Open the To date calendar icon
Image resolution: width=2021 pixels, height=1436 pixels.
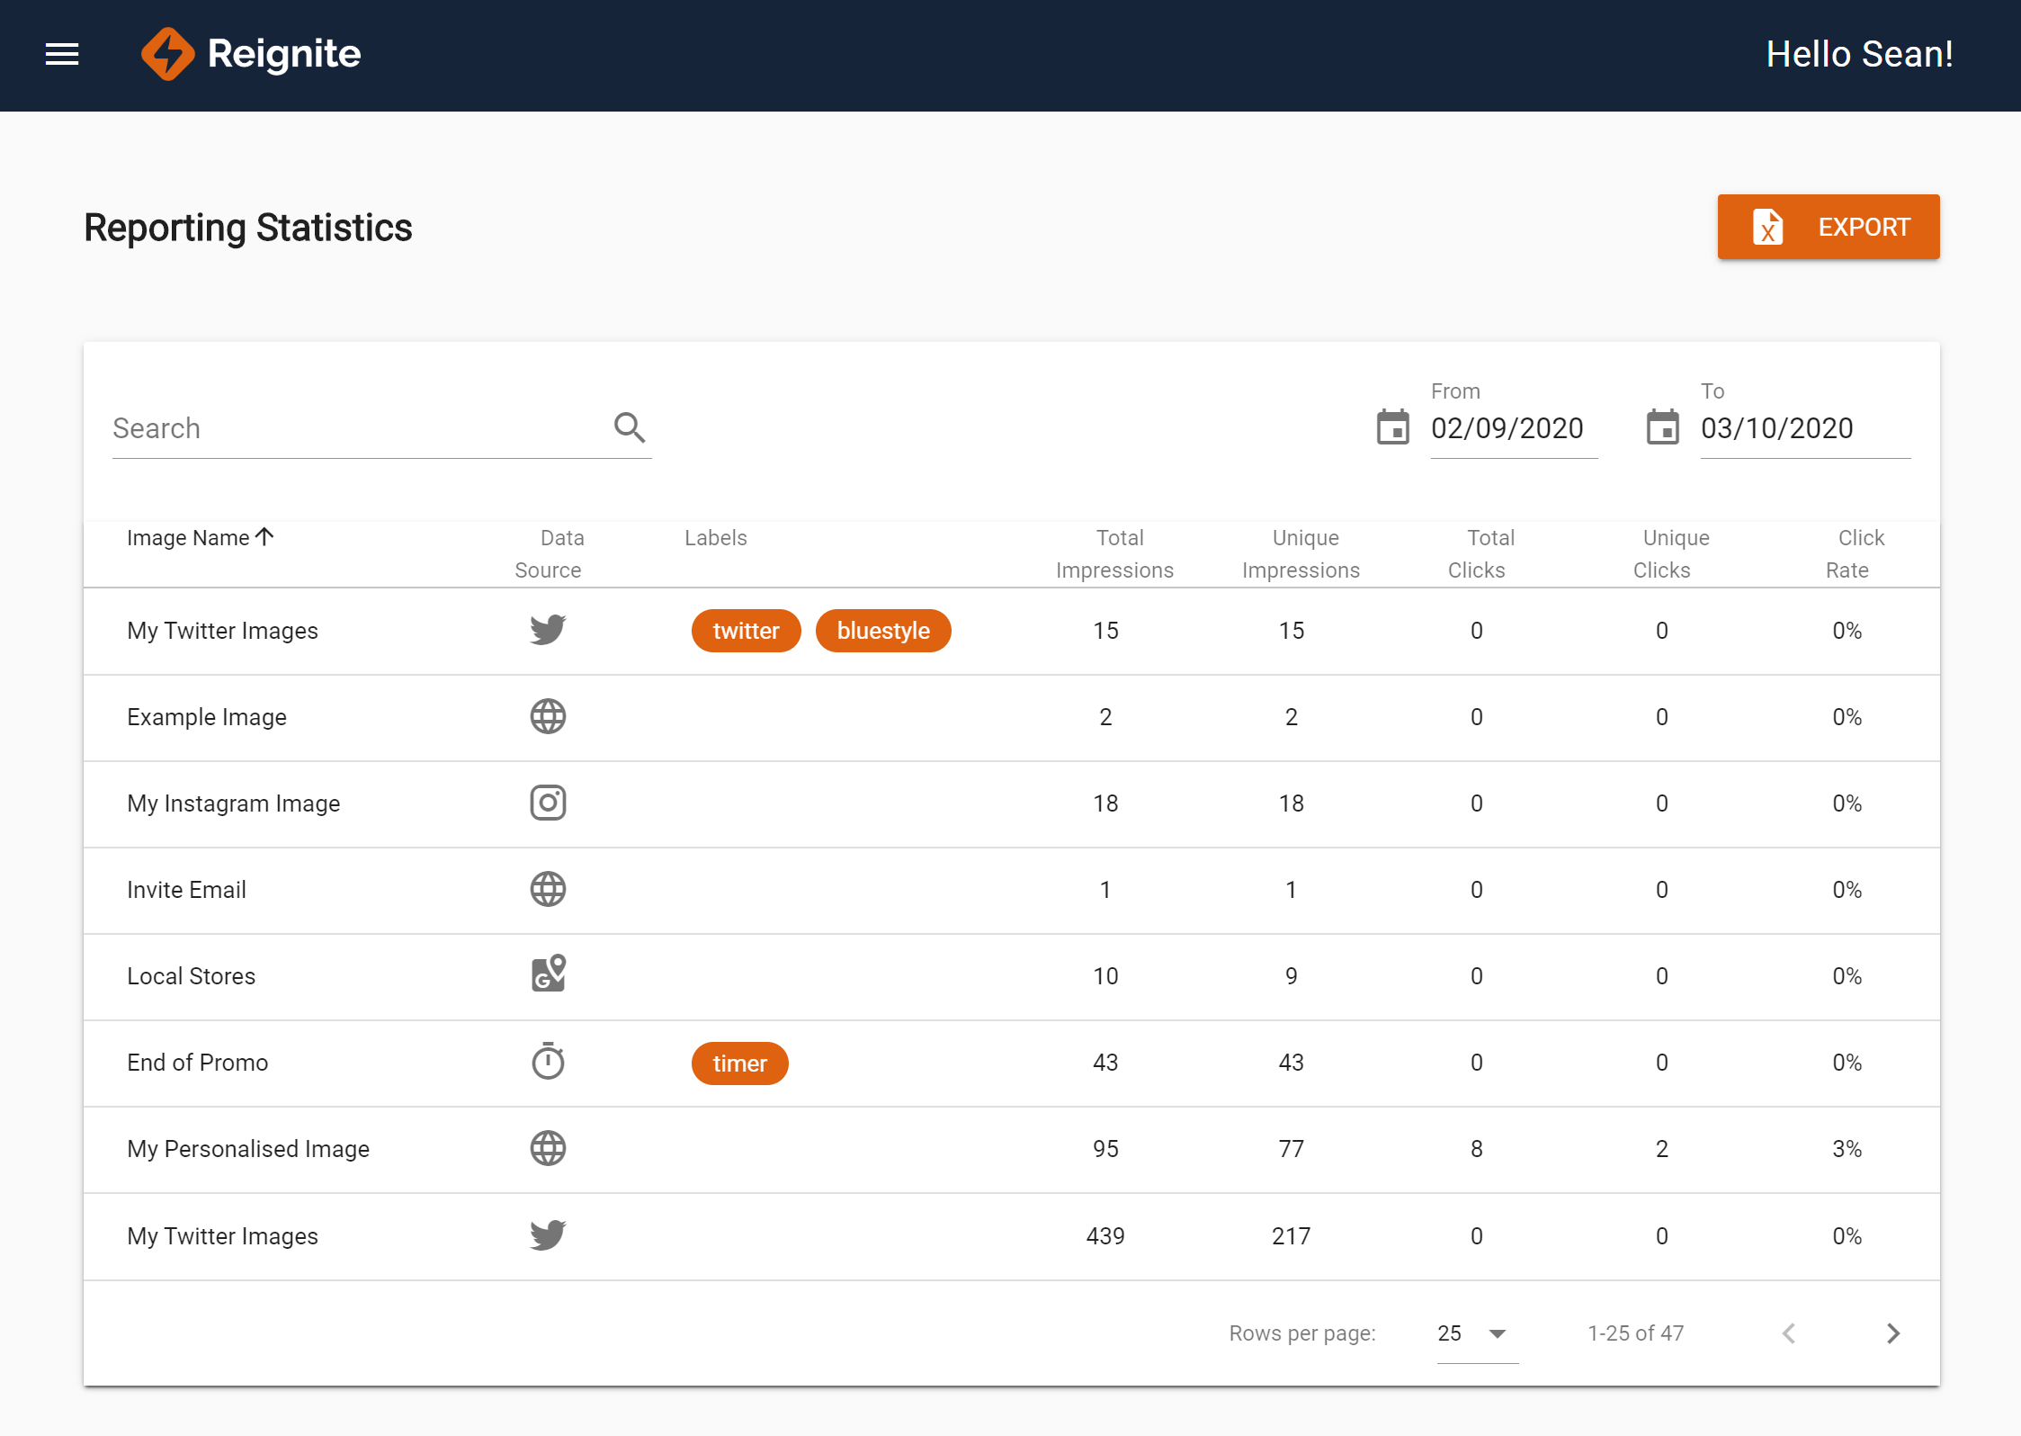point(1662,427)
